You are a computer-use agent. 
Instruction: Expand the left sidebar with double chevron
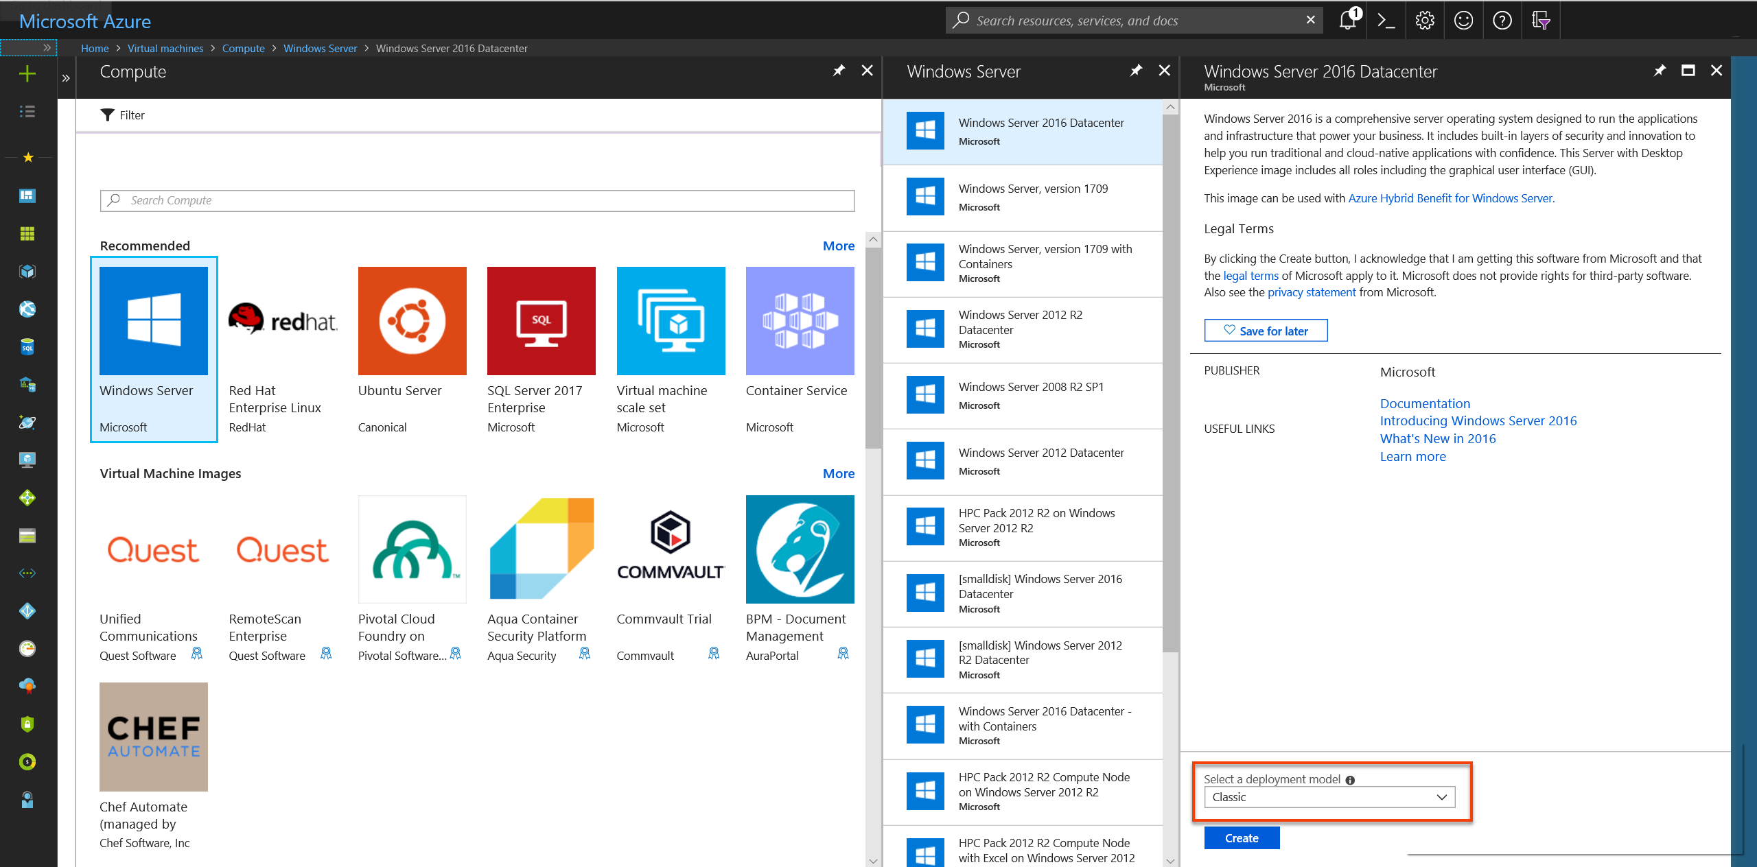47,48
